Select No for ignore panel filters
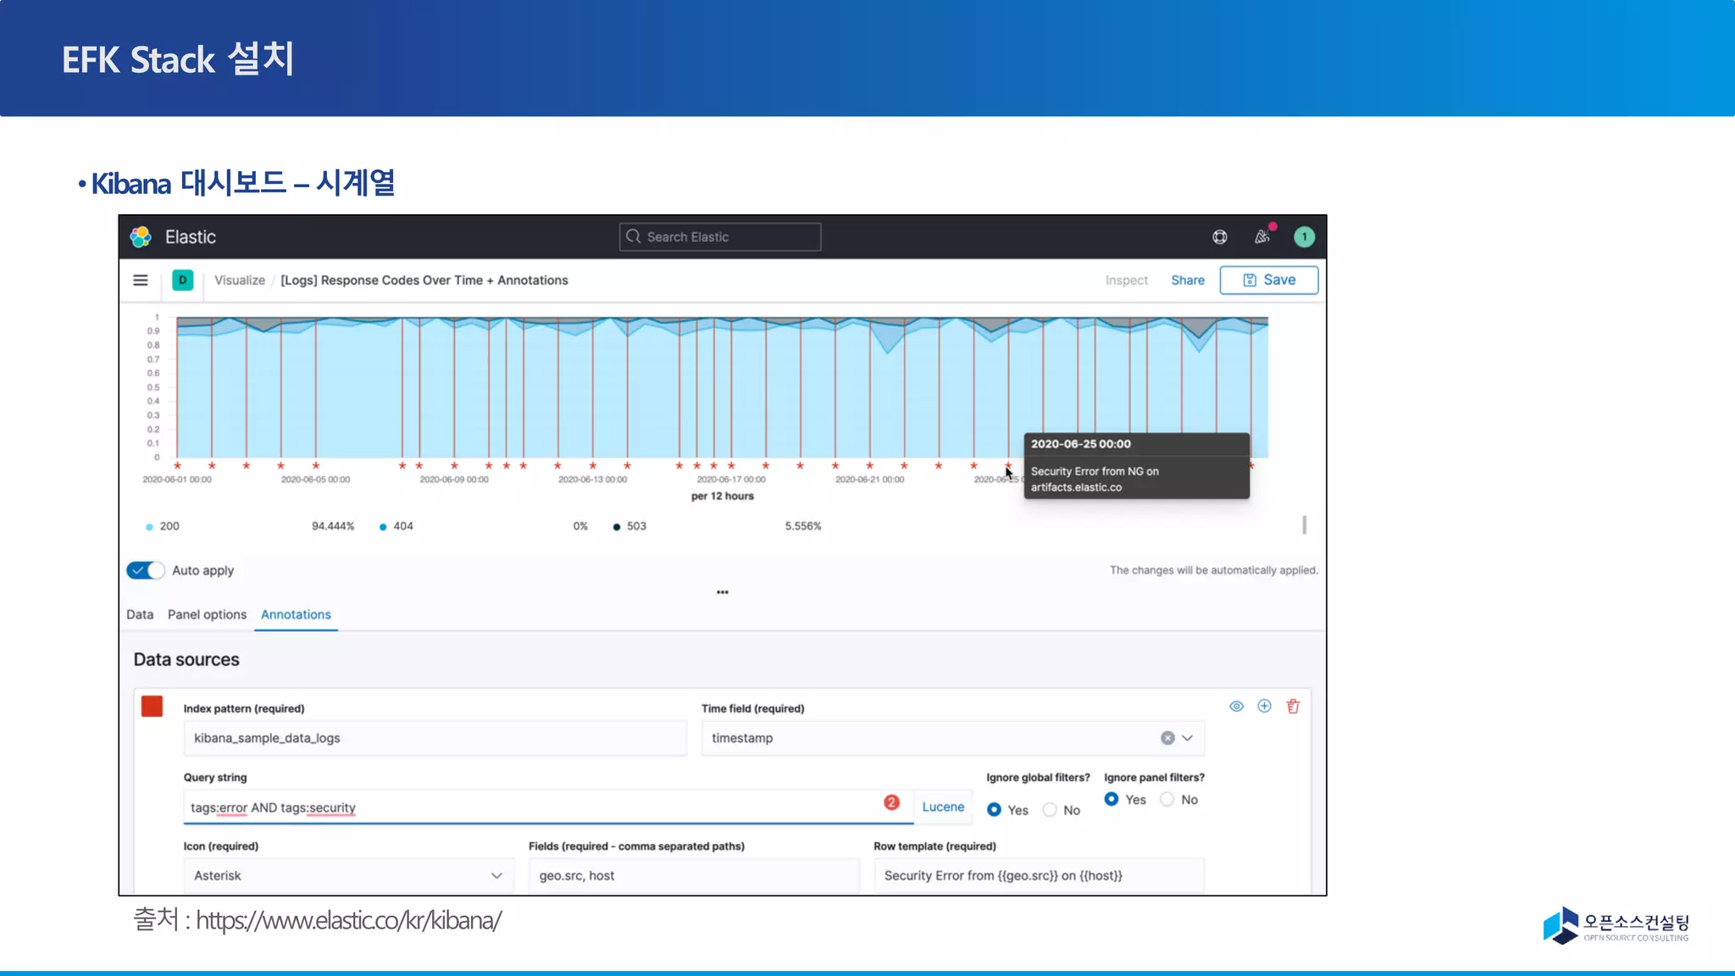Image resolution: width=1735 pixels, height=976 pixels. pos(1167,800)
